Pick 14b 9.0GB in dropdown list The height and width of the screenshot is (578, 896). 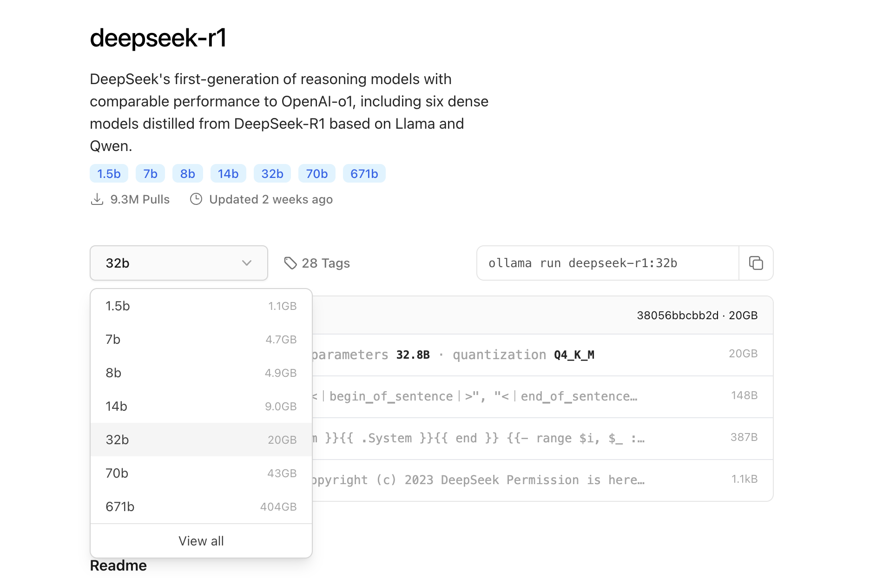(x=201, y=406)
